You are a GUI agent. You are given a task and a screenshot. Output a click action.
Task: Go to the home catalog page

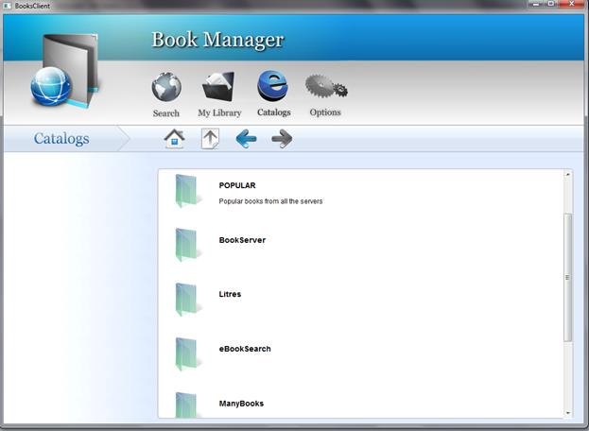point(174,139)
